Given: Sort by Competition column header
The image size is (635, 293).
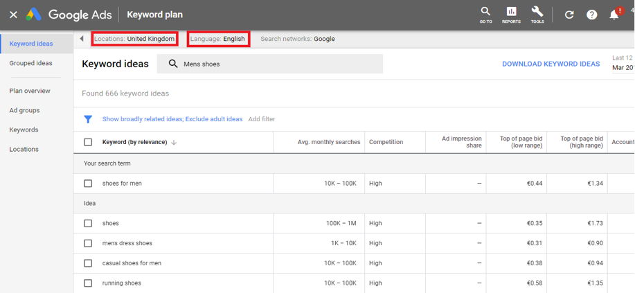Looking at the screenshot, I should coord(386,142).
